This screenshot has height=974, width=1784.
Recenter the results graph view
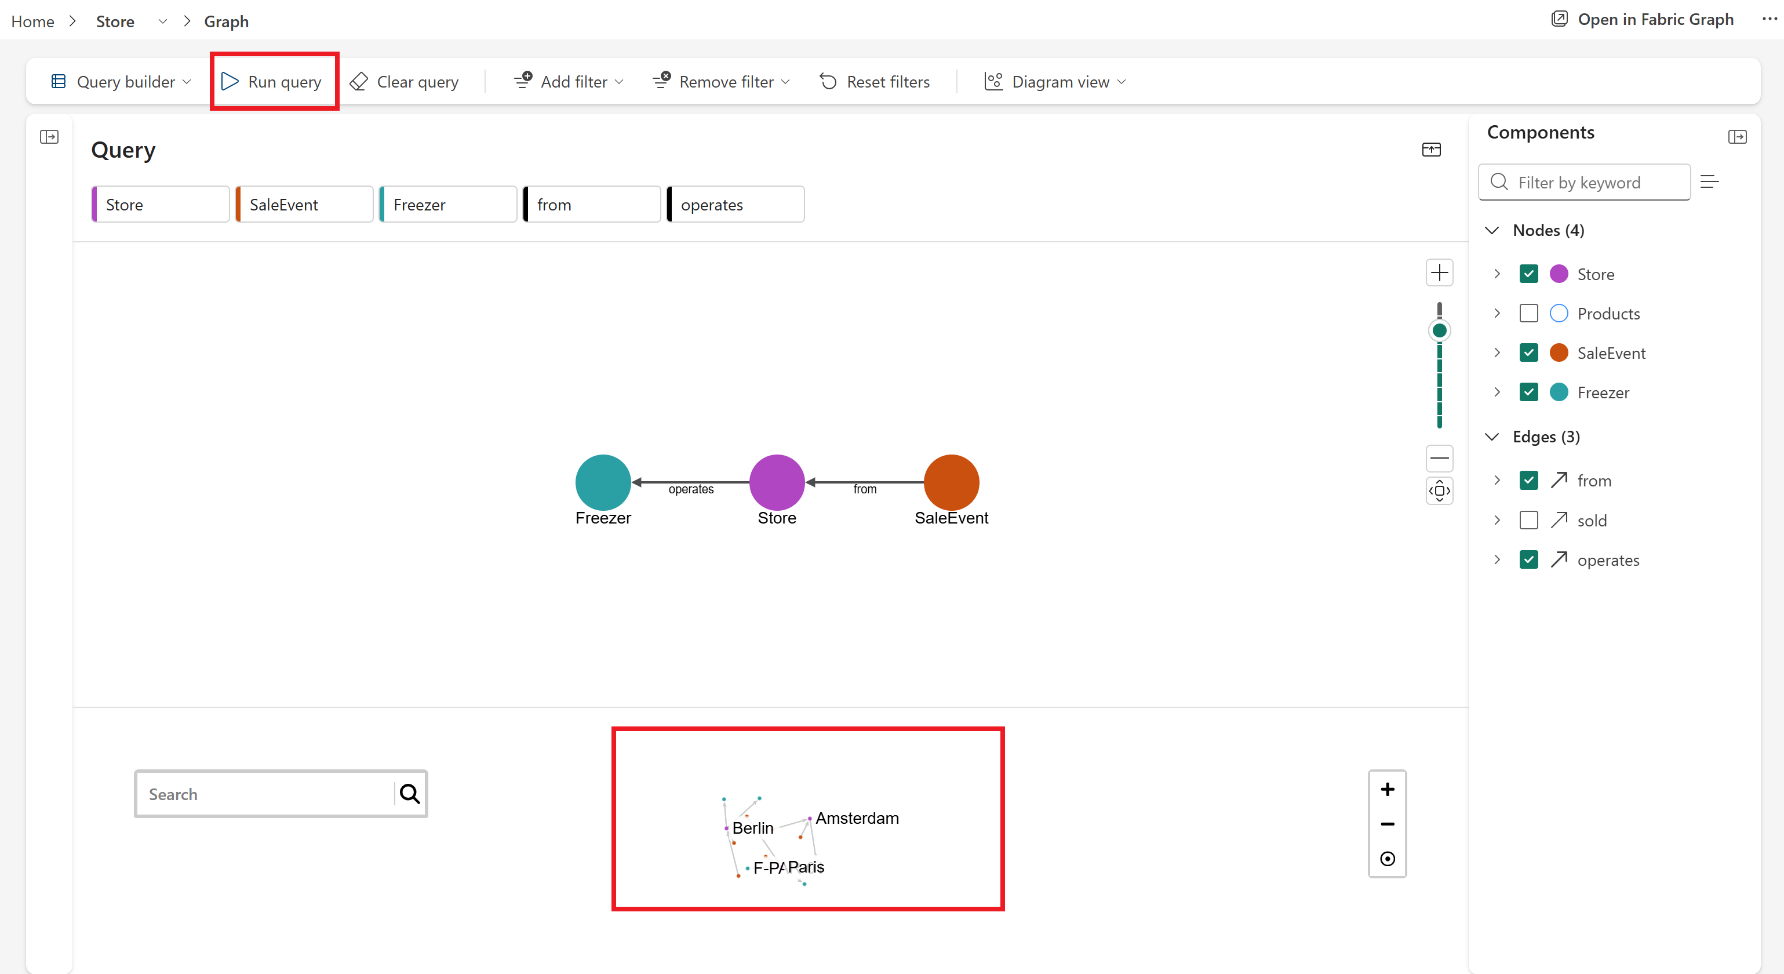point(1387,858)
